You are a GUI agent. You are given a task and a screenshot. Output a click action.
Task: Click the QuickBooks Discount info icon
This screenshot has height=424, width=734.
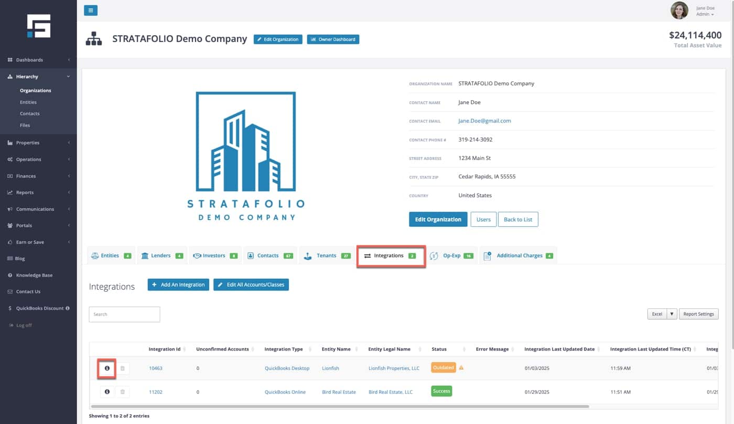[x=68, y=308]
